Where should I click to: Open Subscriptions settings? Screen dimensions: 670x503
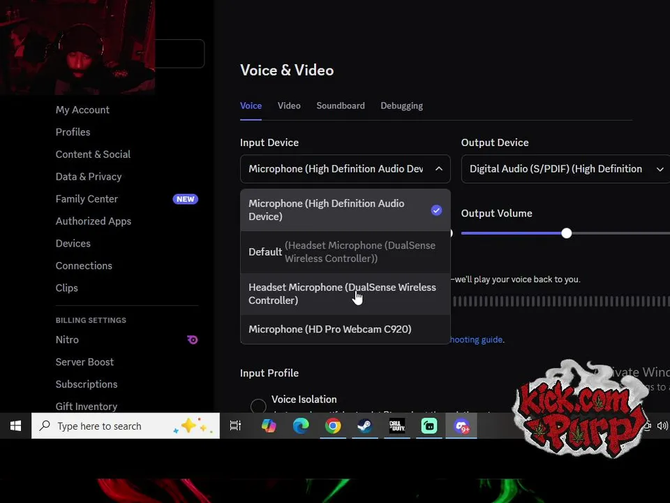coord(87,384)
